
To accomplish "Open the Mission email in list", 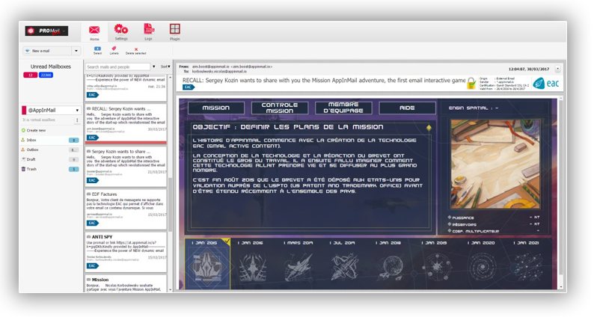I will 126,283.
